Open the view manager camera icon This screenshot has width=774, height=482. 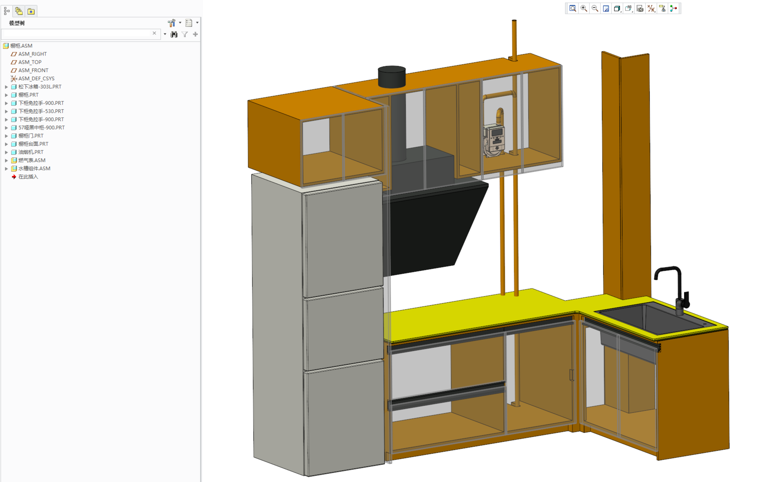(640, 9)
